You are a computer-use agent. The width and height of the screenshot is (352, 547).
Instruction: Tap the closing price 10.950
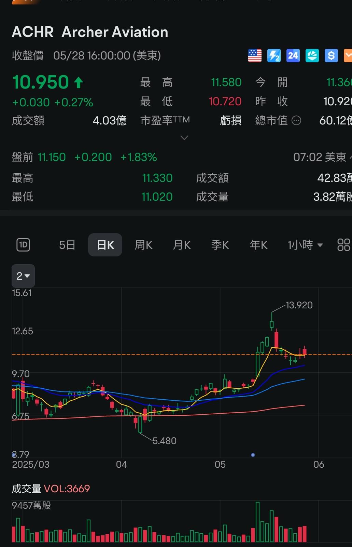[x=41, y=82]
